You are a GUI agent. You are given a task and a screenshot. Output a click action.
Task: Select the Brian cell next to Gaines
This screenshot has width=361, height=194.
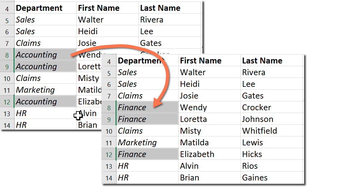pos(189,178)
